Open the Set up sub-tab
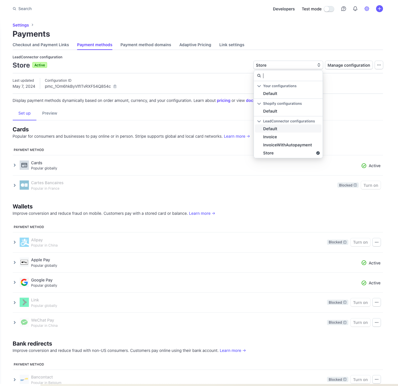The height and width of the screenshot is (386, 398). pyautogui.click(x=25, y=113)
